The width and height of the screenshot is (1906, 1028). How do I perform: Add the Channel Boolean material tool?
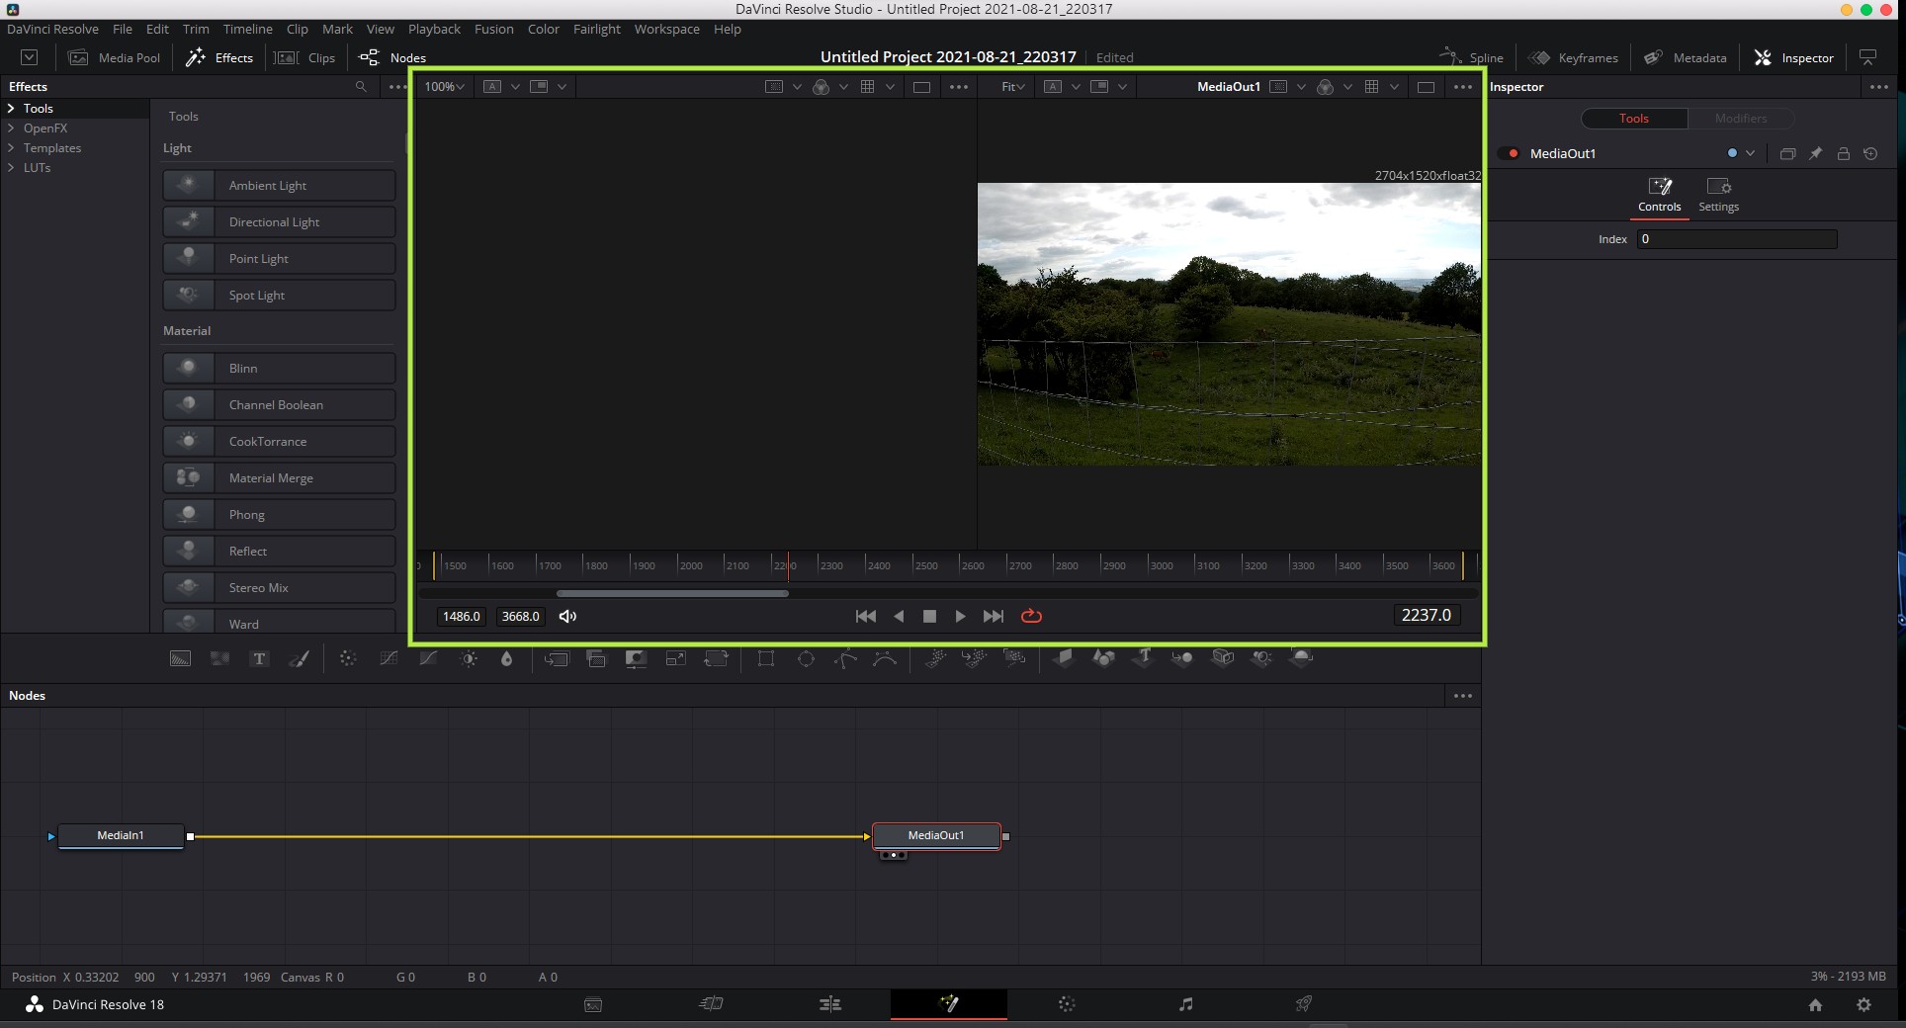pyautogui.click(x=279, y=405)
